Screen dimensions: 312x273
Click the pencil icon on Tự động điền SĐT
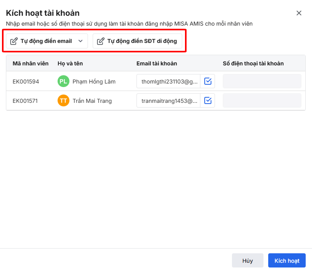pos(101,41)
